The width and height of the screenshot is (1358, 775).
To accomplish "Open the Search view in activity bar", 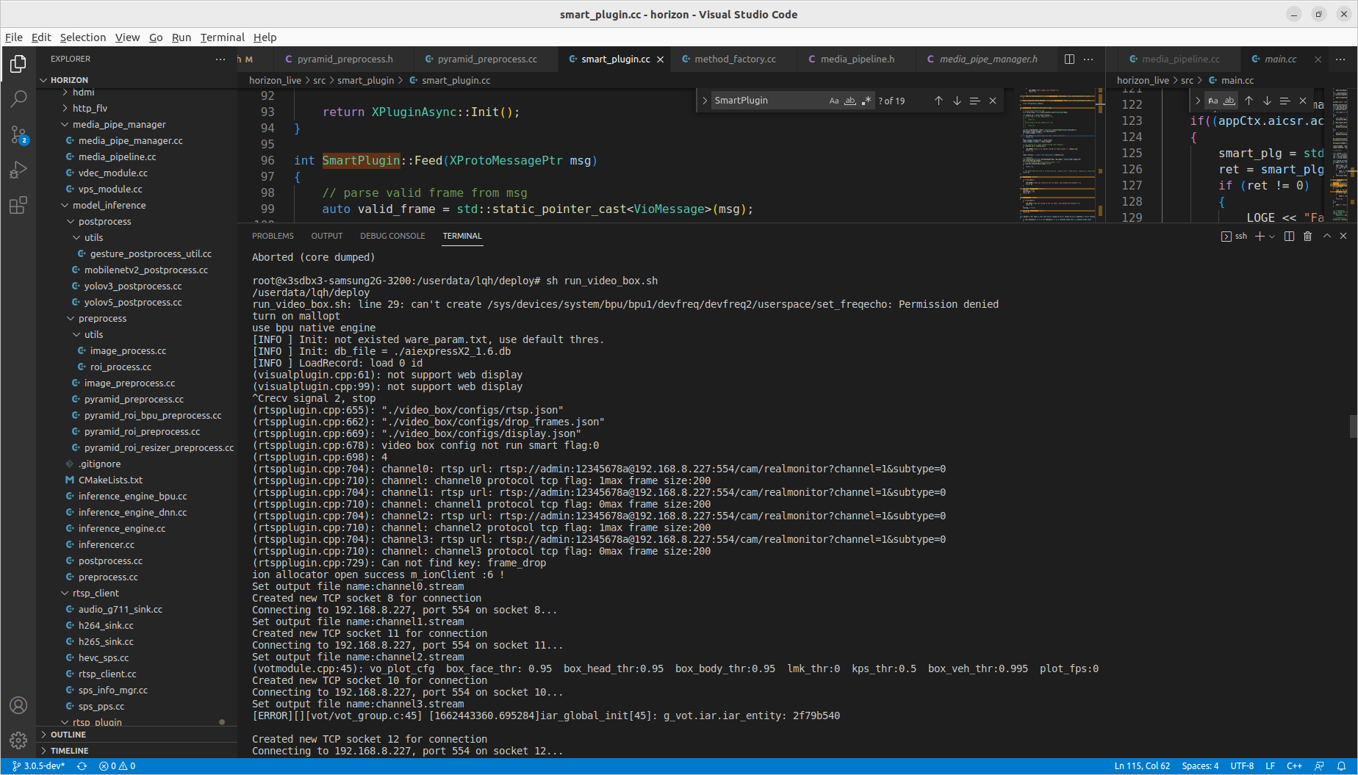I will pos(18,98).
